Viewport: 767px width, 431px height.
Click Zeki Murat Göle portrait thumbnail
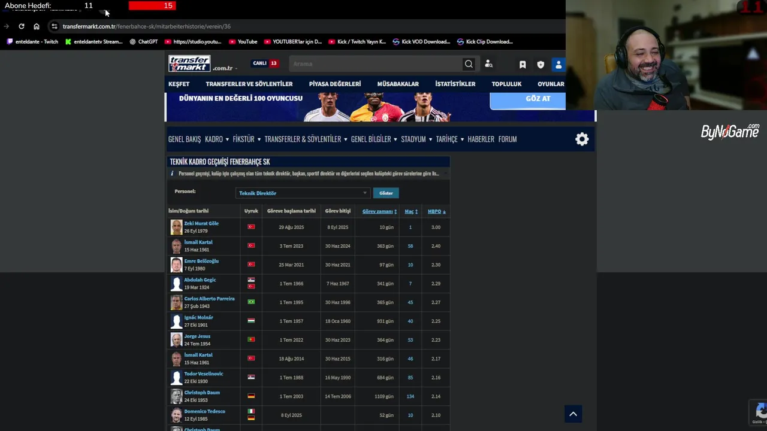(176, 227)
